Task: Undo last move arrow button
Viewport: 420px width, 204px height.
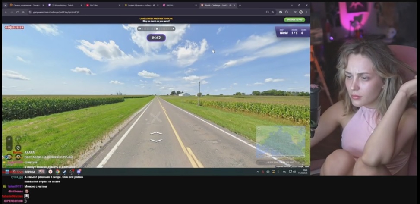Action: tap(18, 139)
